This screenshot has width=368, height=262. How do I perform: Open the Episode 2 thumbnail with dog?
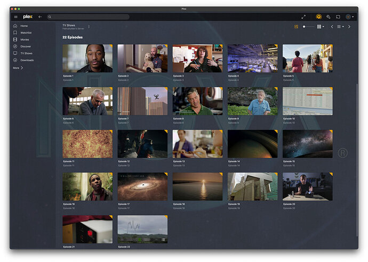(x=142, y=59)
